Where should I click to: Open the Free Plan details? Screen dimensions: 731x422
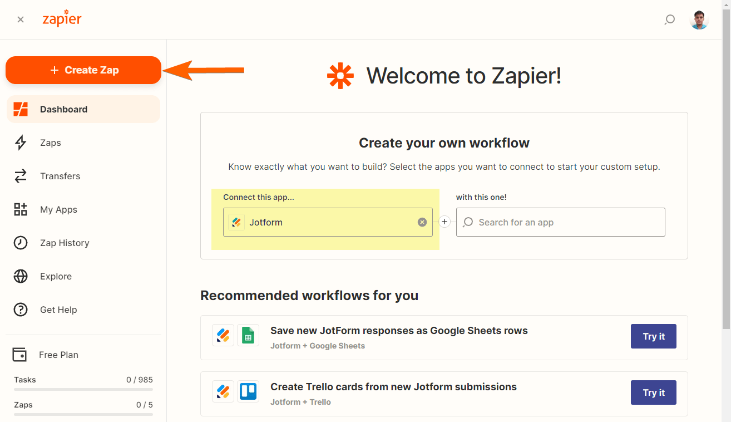point(46,355)
